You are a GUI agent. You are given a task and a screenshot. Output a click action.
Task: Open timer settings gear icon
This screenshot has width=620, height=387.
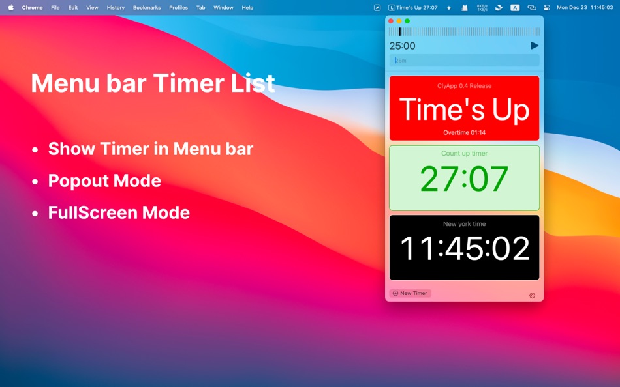point(532,295)
